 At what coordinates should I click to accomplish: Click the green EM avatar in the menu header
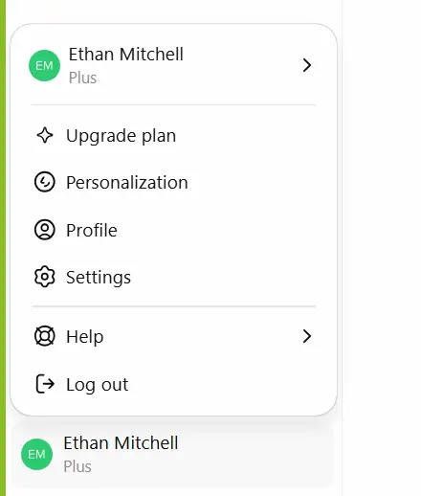(44, 65)
